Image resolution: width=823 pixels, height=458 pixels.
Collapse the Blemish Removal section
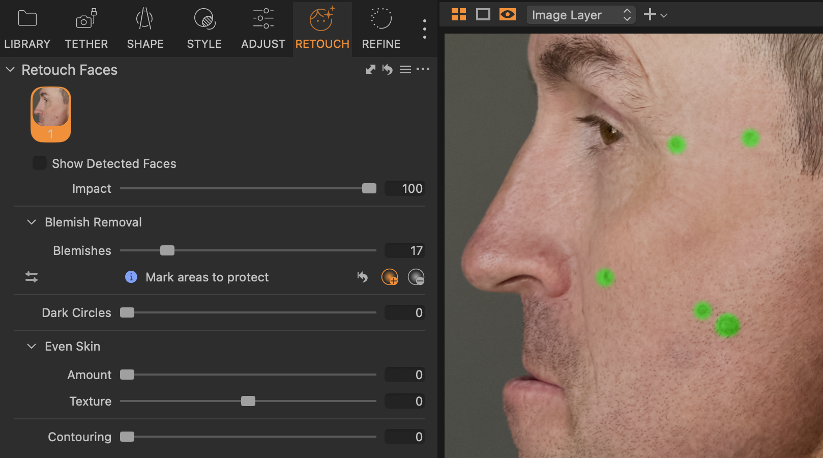click(x=32, y=222)
